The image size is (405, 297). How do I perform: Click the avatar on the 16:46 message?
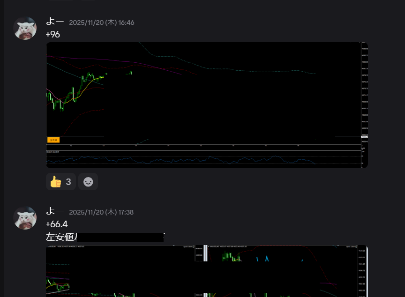click(25, 29)
